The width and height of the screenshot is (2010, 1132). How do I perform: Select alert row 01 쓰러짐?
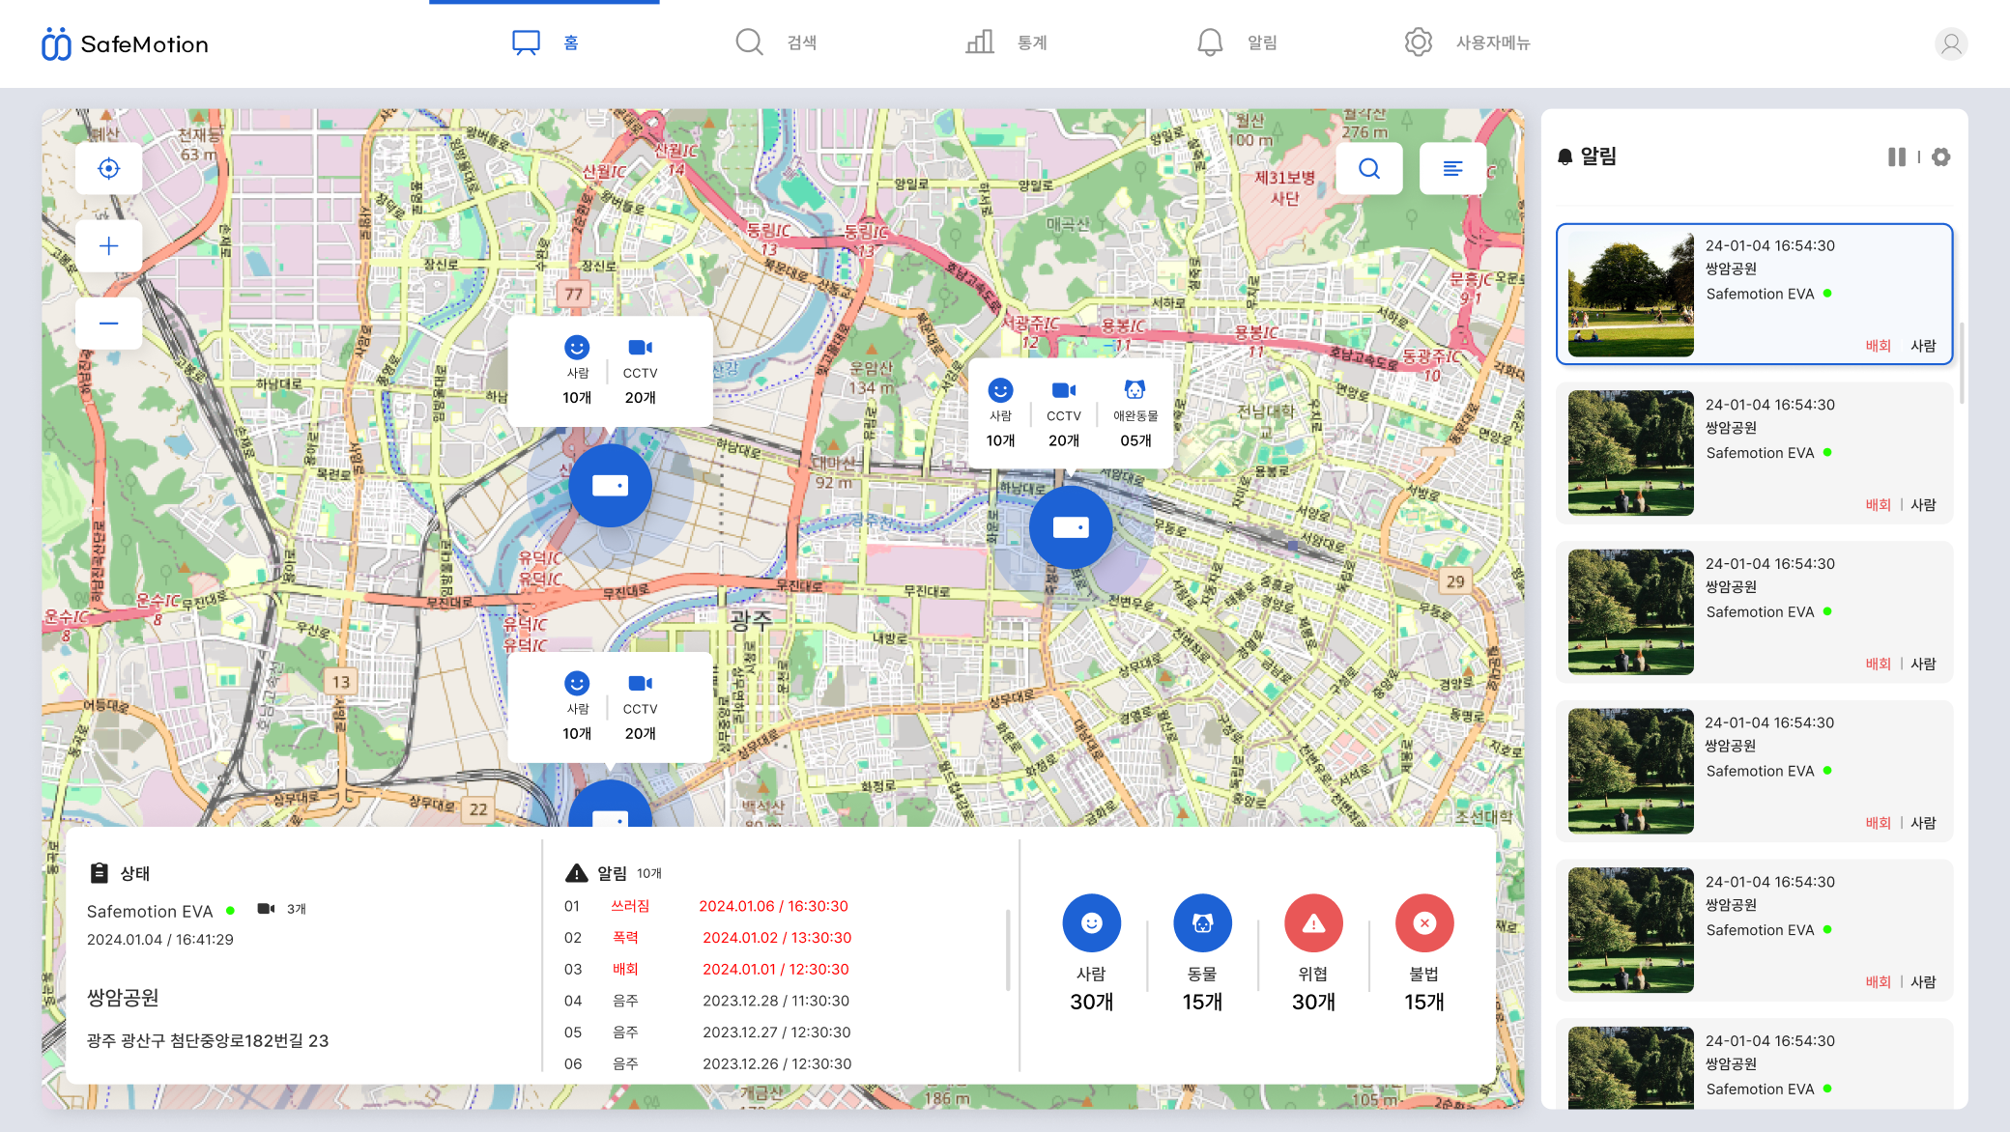click(706, 906)
